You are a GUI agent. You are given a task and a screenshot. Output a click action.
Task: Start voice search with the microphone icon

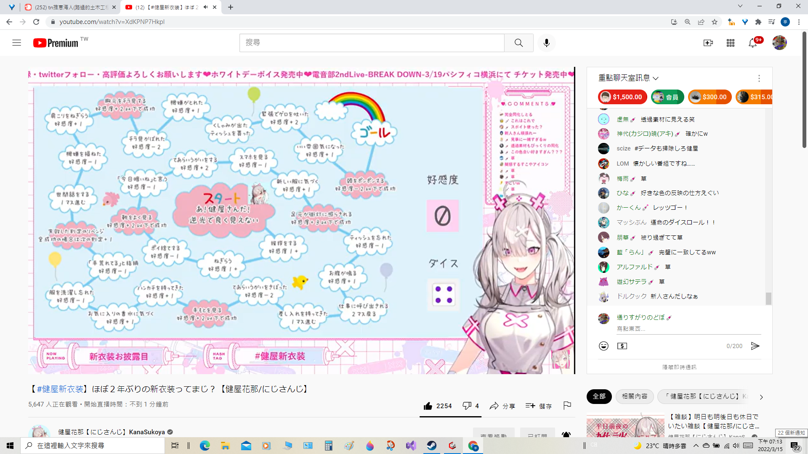[546, 42]
